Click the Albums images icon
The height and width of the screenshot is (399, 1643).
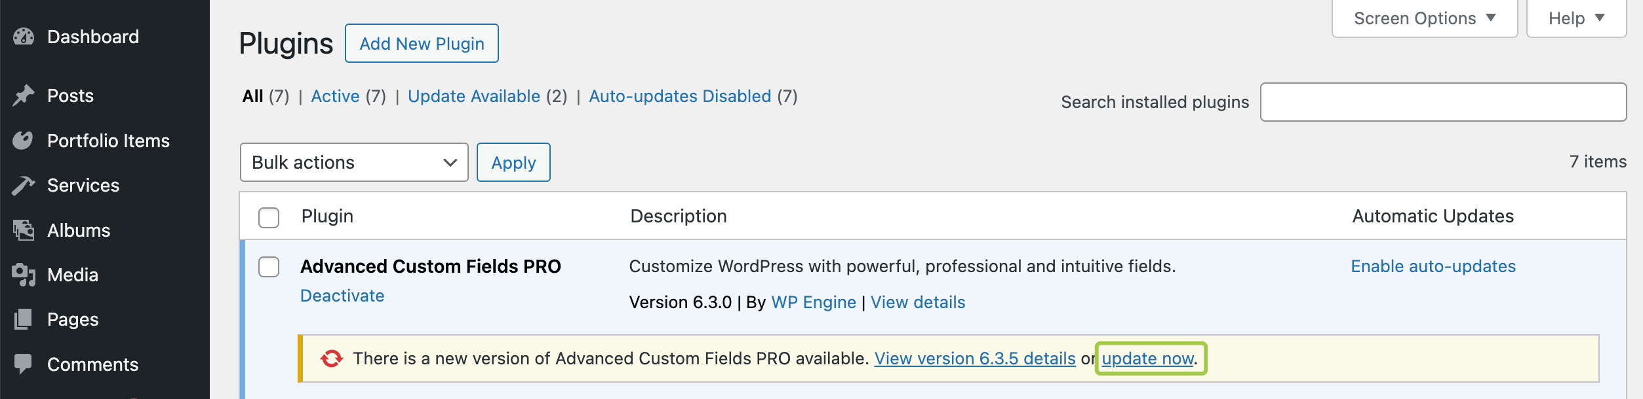[x=24, y=230]
